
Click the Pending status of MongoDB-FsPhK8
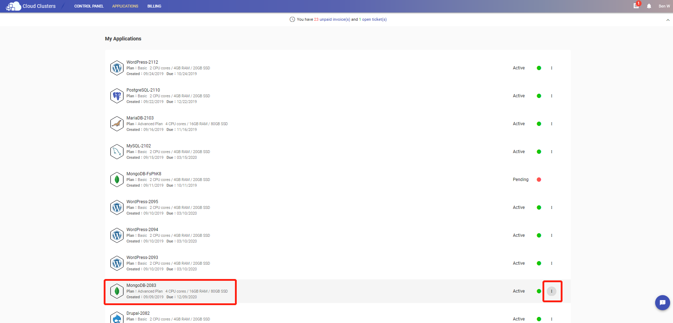pos(520,180)
